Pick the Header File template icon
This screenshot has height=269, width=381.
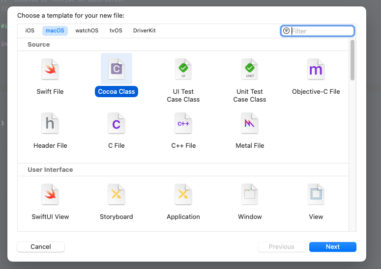tap(50, 123)
